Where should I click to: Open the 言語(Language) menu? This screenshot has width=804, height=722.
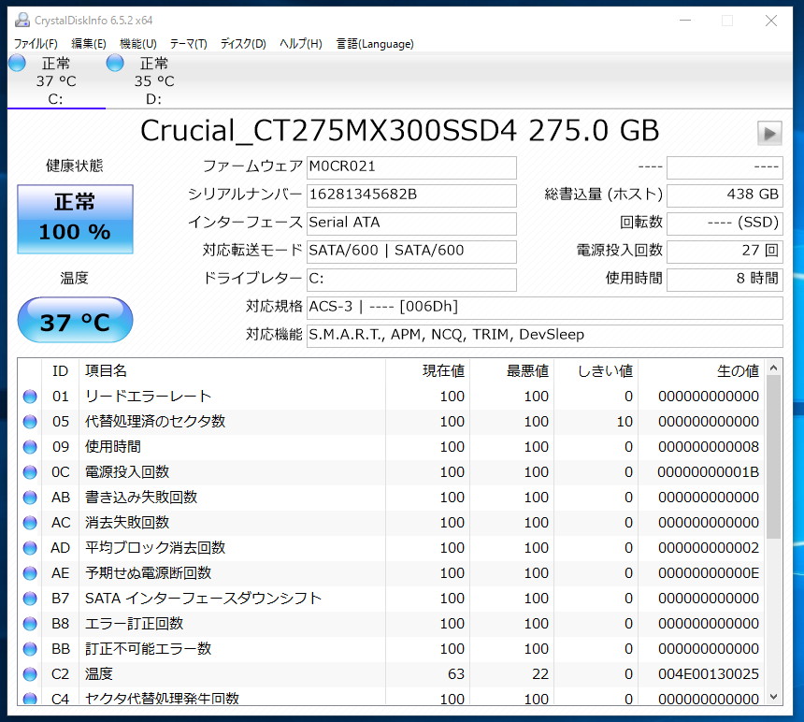tap(375, 44)
